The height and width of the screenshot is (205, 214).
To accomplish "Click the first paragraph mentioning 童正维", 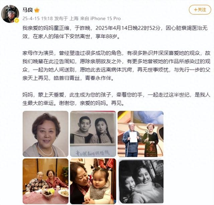I will (115, 32).
